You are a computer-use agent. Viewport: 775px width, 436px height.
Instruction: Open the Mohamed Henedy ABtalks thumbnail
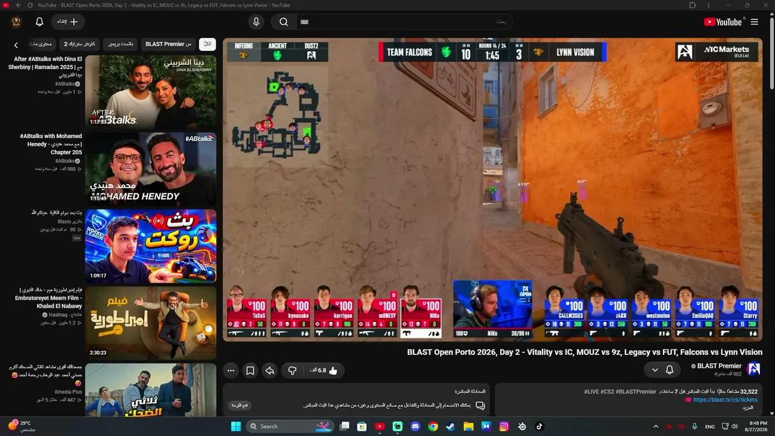[x=151, y=168]
